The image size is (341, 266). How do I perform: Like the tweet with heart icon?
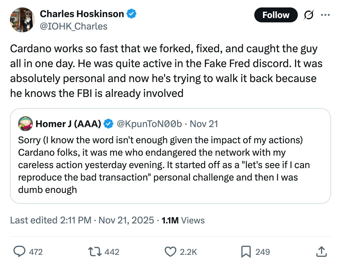click(x=170, y=251)
